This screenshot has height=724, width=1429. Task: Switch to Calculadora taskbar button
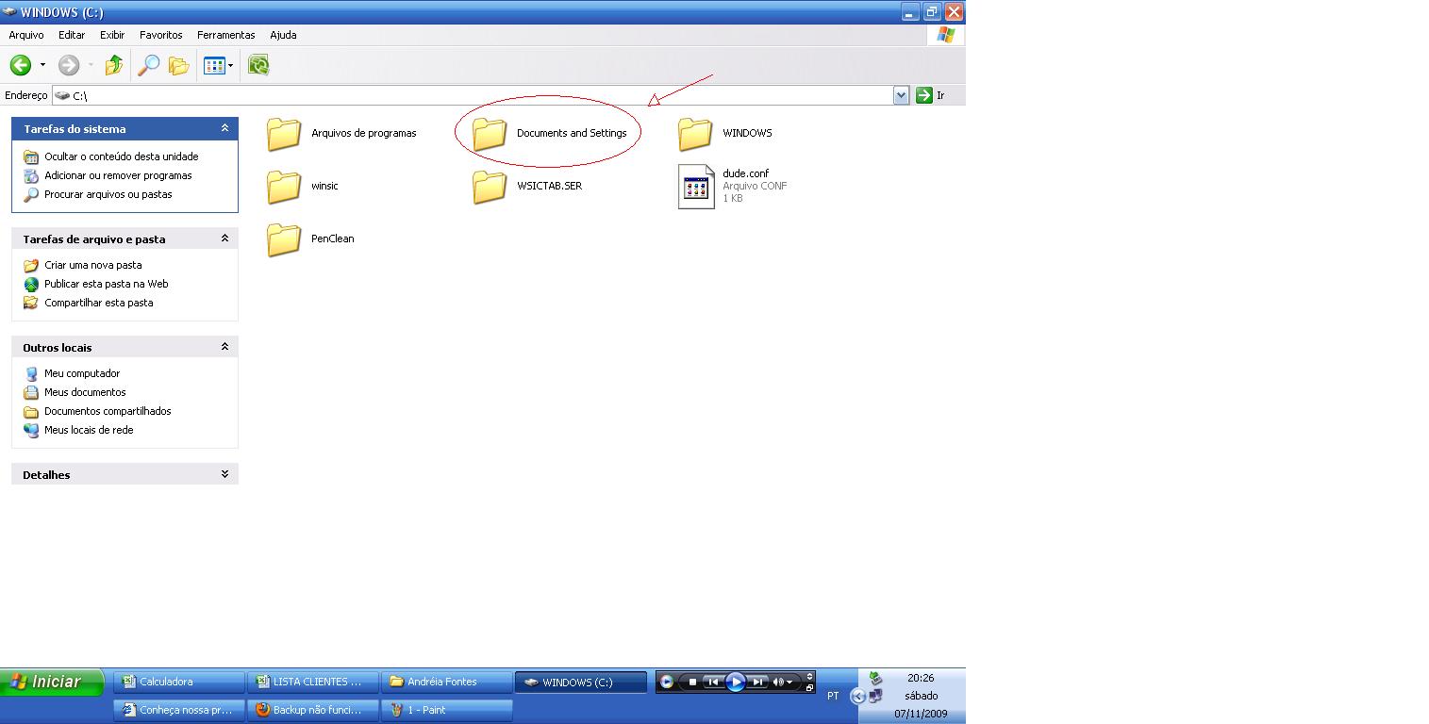click(179, 682)
